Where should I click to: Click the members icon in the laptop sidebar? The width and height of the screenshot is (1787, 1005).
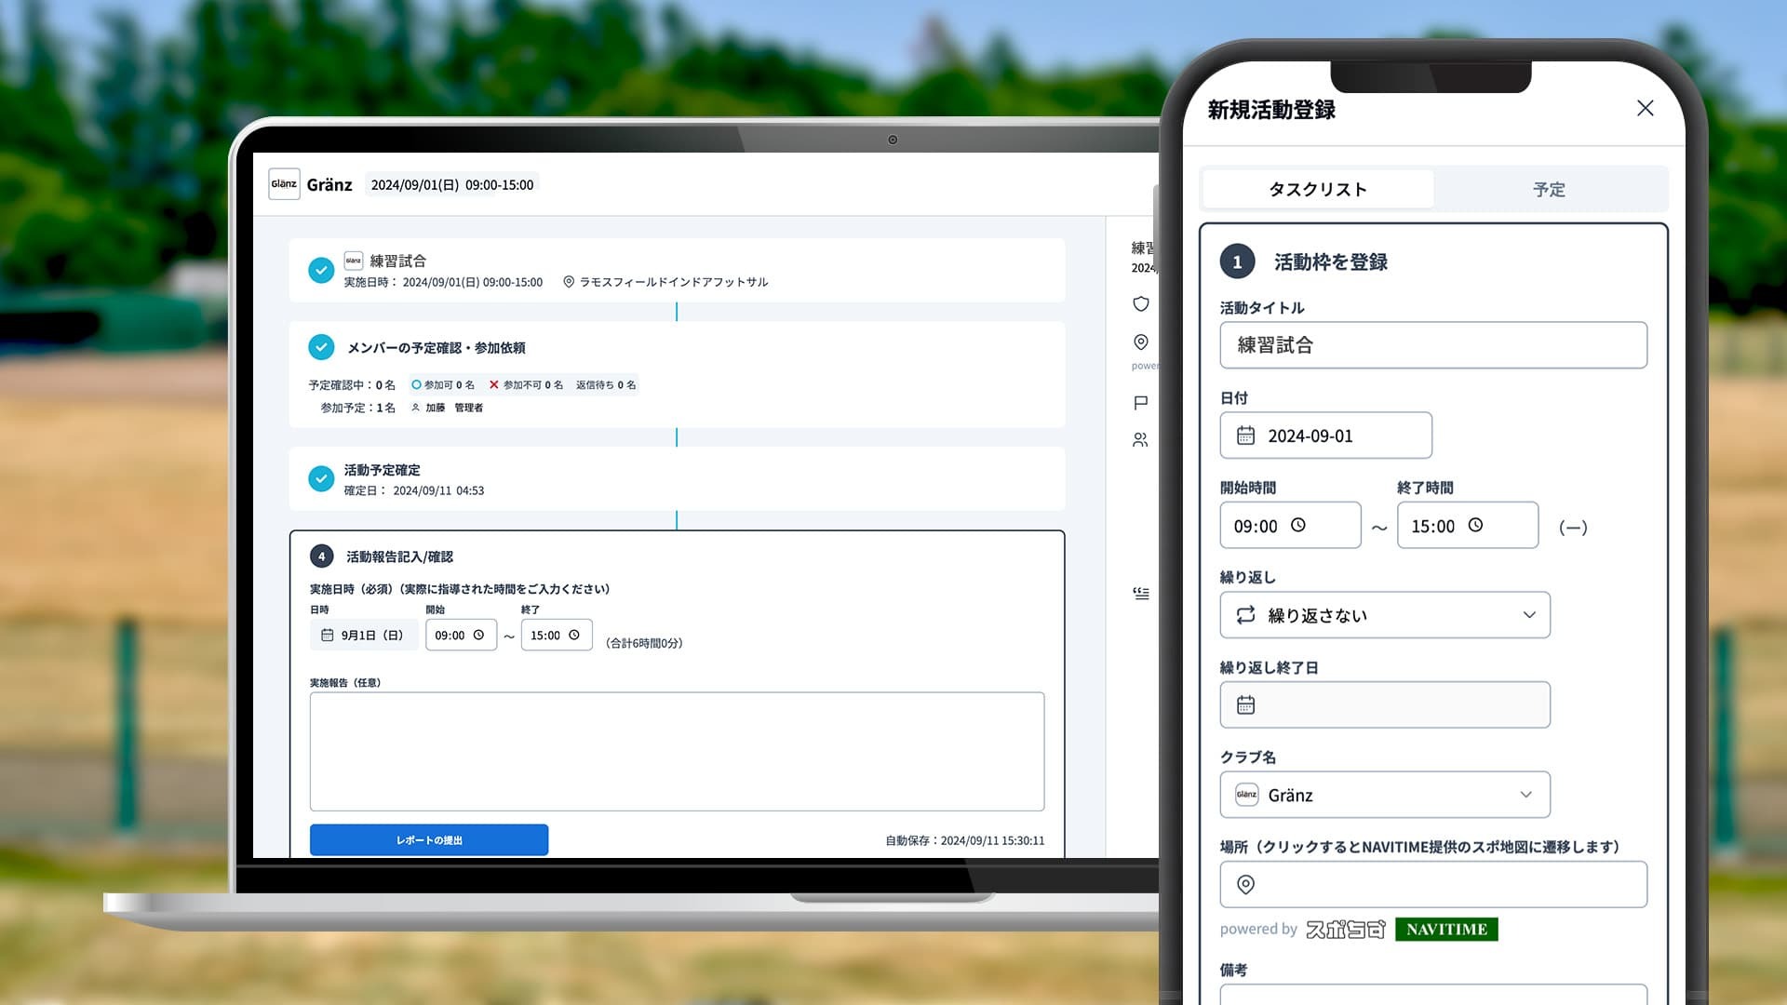pyautogui.click(x=1141, y=439)
